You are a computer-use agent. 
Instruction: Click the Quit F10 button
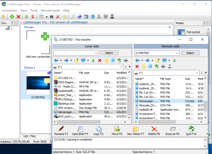[x=191, y=131]
